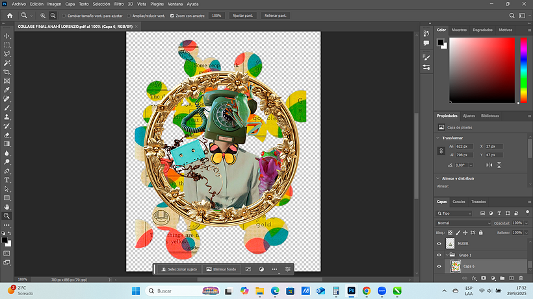Viewport: 533px width, 299px height.
Task: Select the Eyedropper tool
Action: click(x=7, y=90)
